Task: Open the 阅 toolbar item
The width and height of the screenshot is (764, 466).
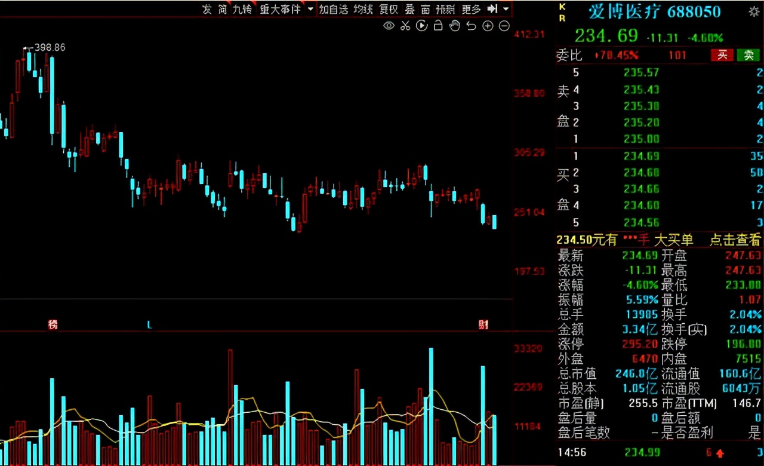Action: (x=222, y=9)
